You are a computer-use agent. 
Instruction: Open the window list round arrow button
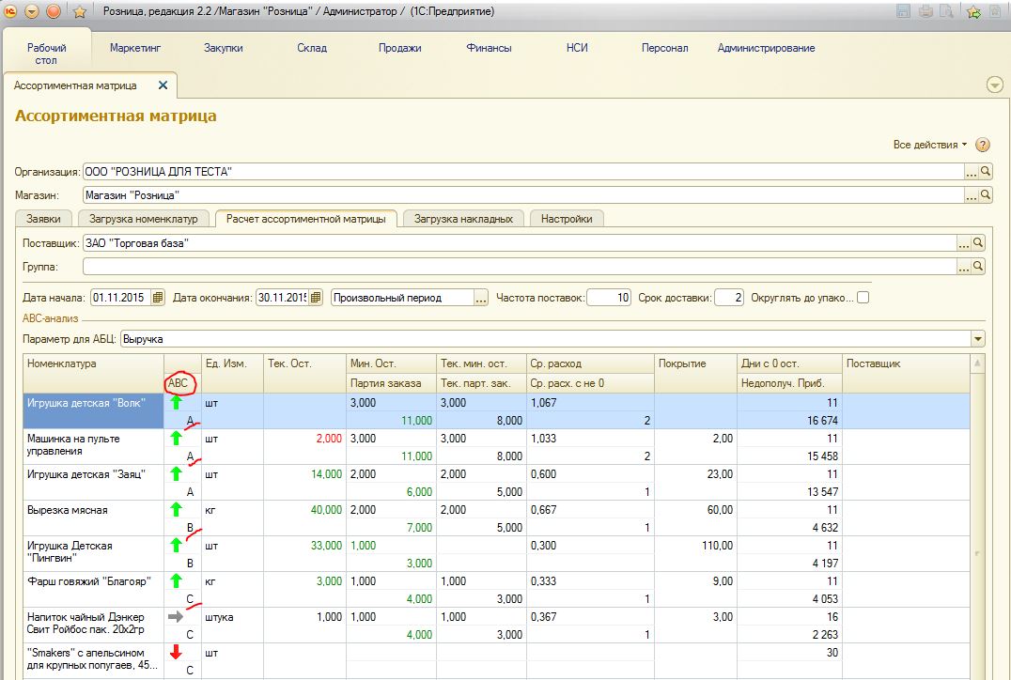click(x=995, y=85)
